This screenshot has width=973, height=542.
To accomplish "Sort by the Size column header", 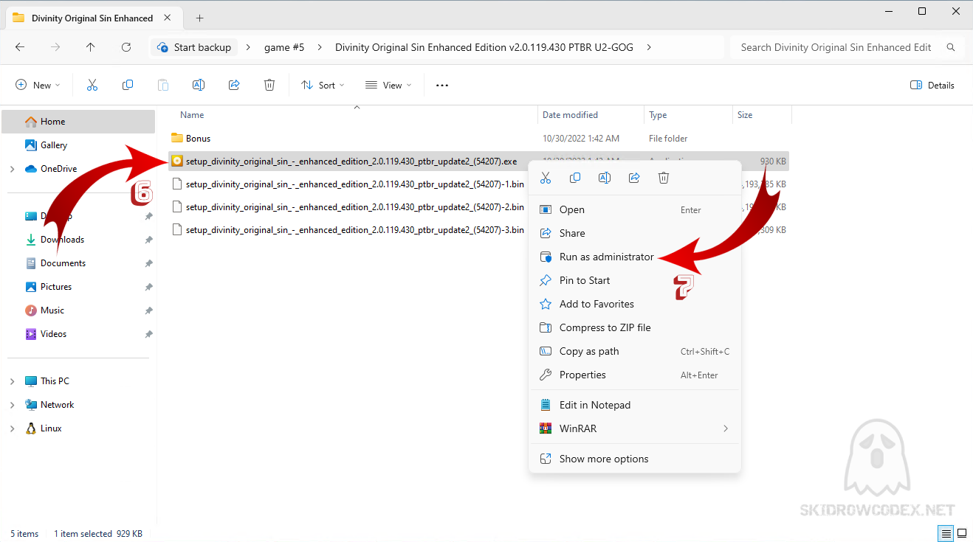I will pos(745,115).
